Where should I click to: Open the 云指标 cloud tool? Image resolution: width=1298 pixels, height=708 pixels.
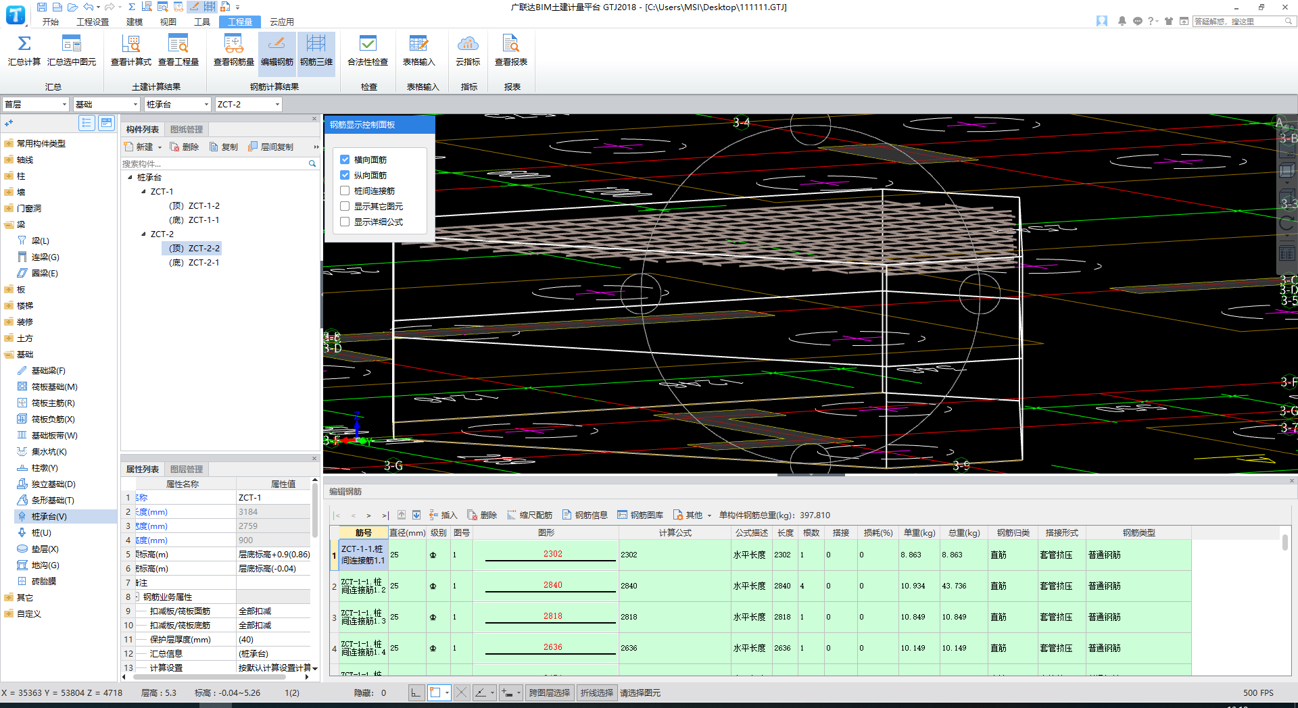(x=468, y=51)
